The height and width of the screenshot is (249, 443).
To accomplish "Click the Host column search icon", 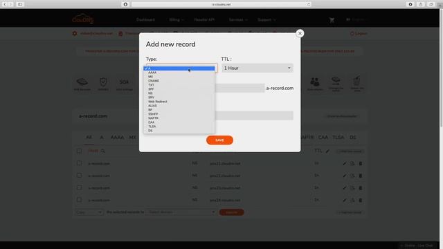I will coord(103,151).
